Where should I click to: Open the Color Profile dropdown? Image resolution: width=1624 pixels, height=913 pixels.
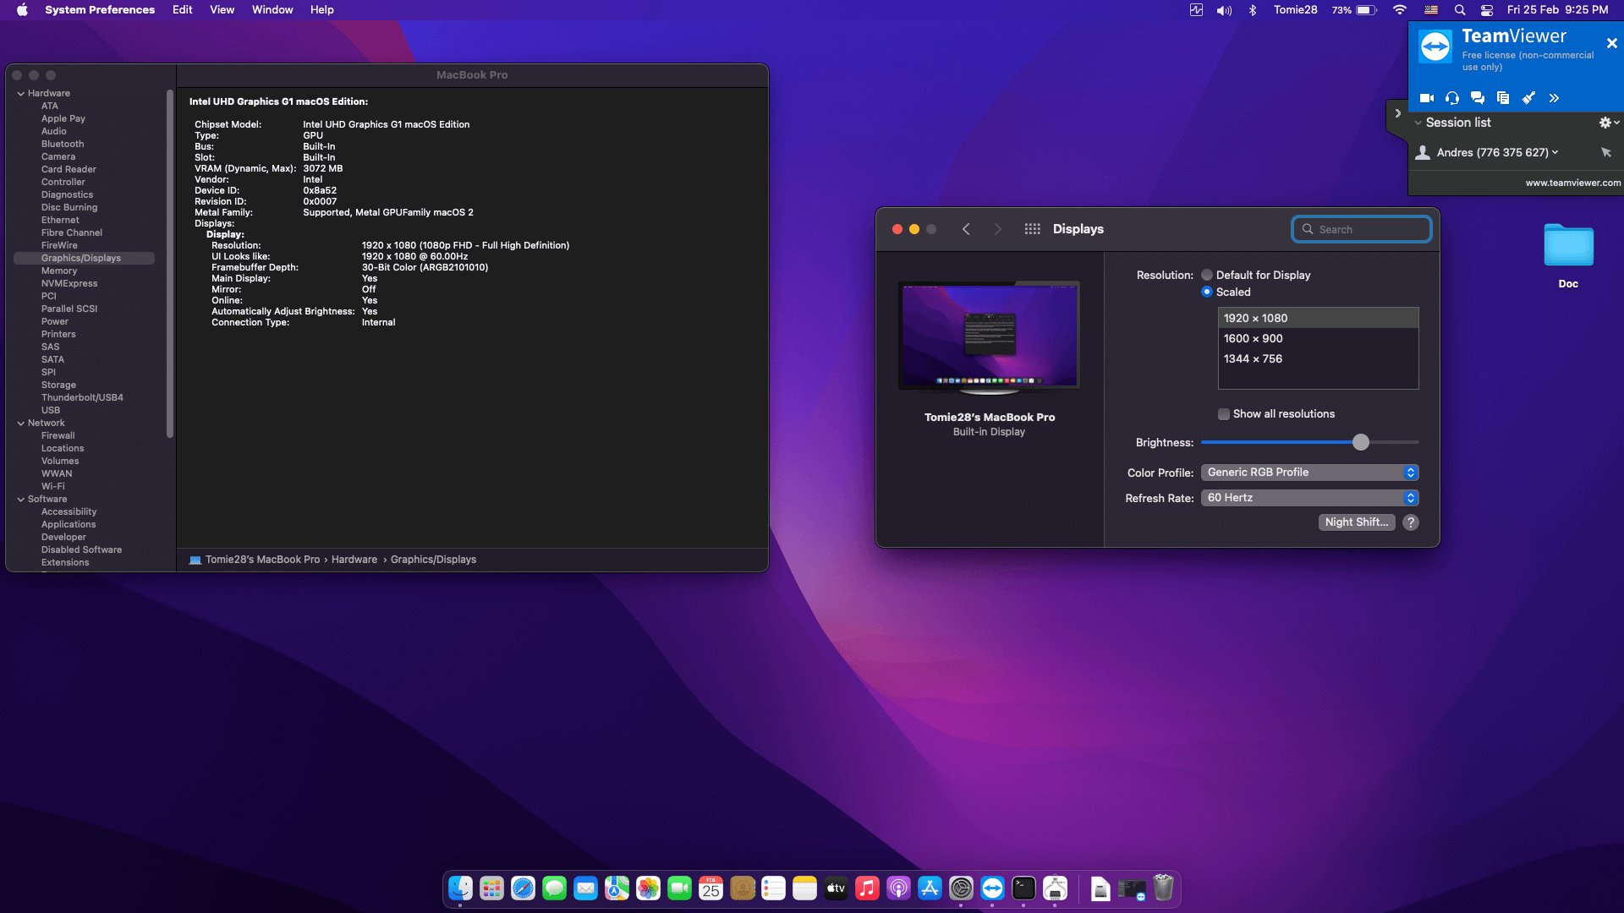1309,473
